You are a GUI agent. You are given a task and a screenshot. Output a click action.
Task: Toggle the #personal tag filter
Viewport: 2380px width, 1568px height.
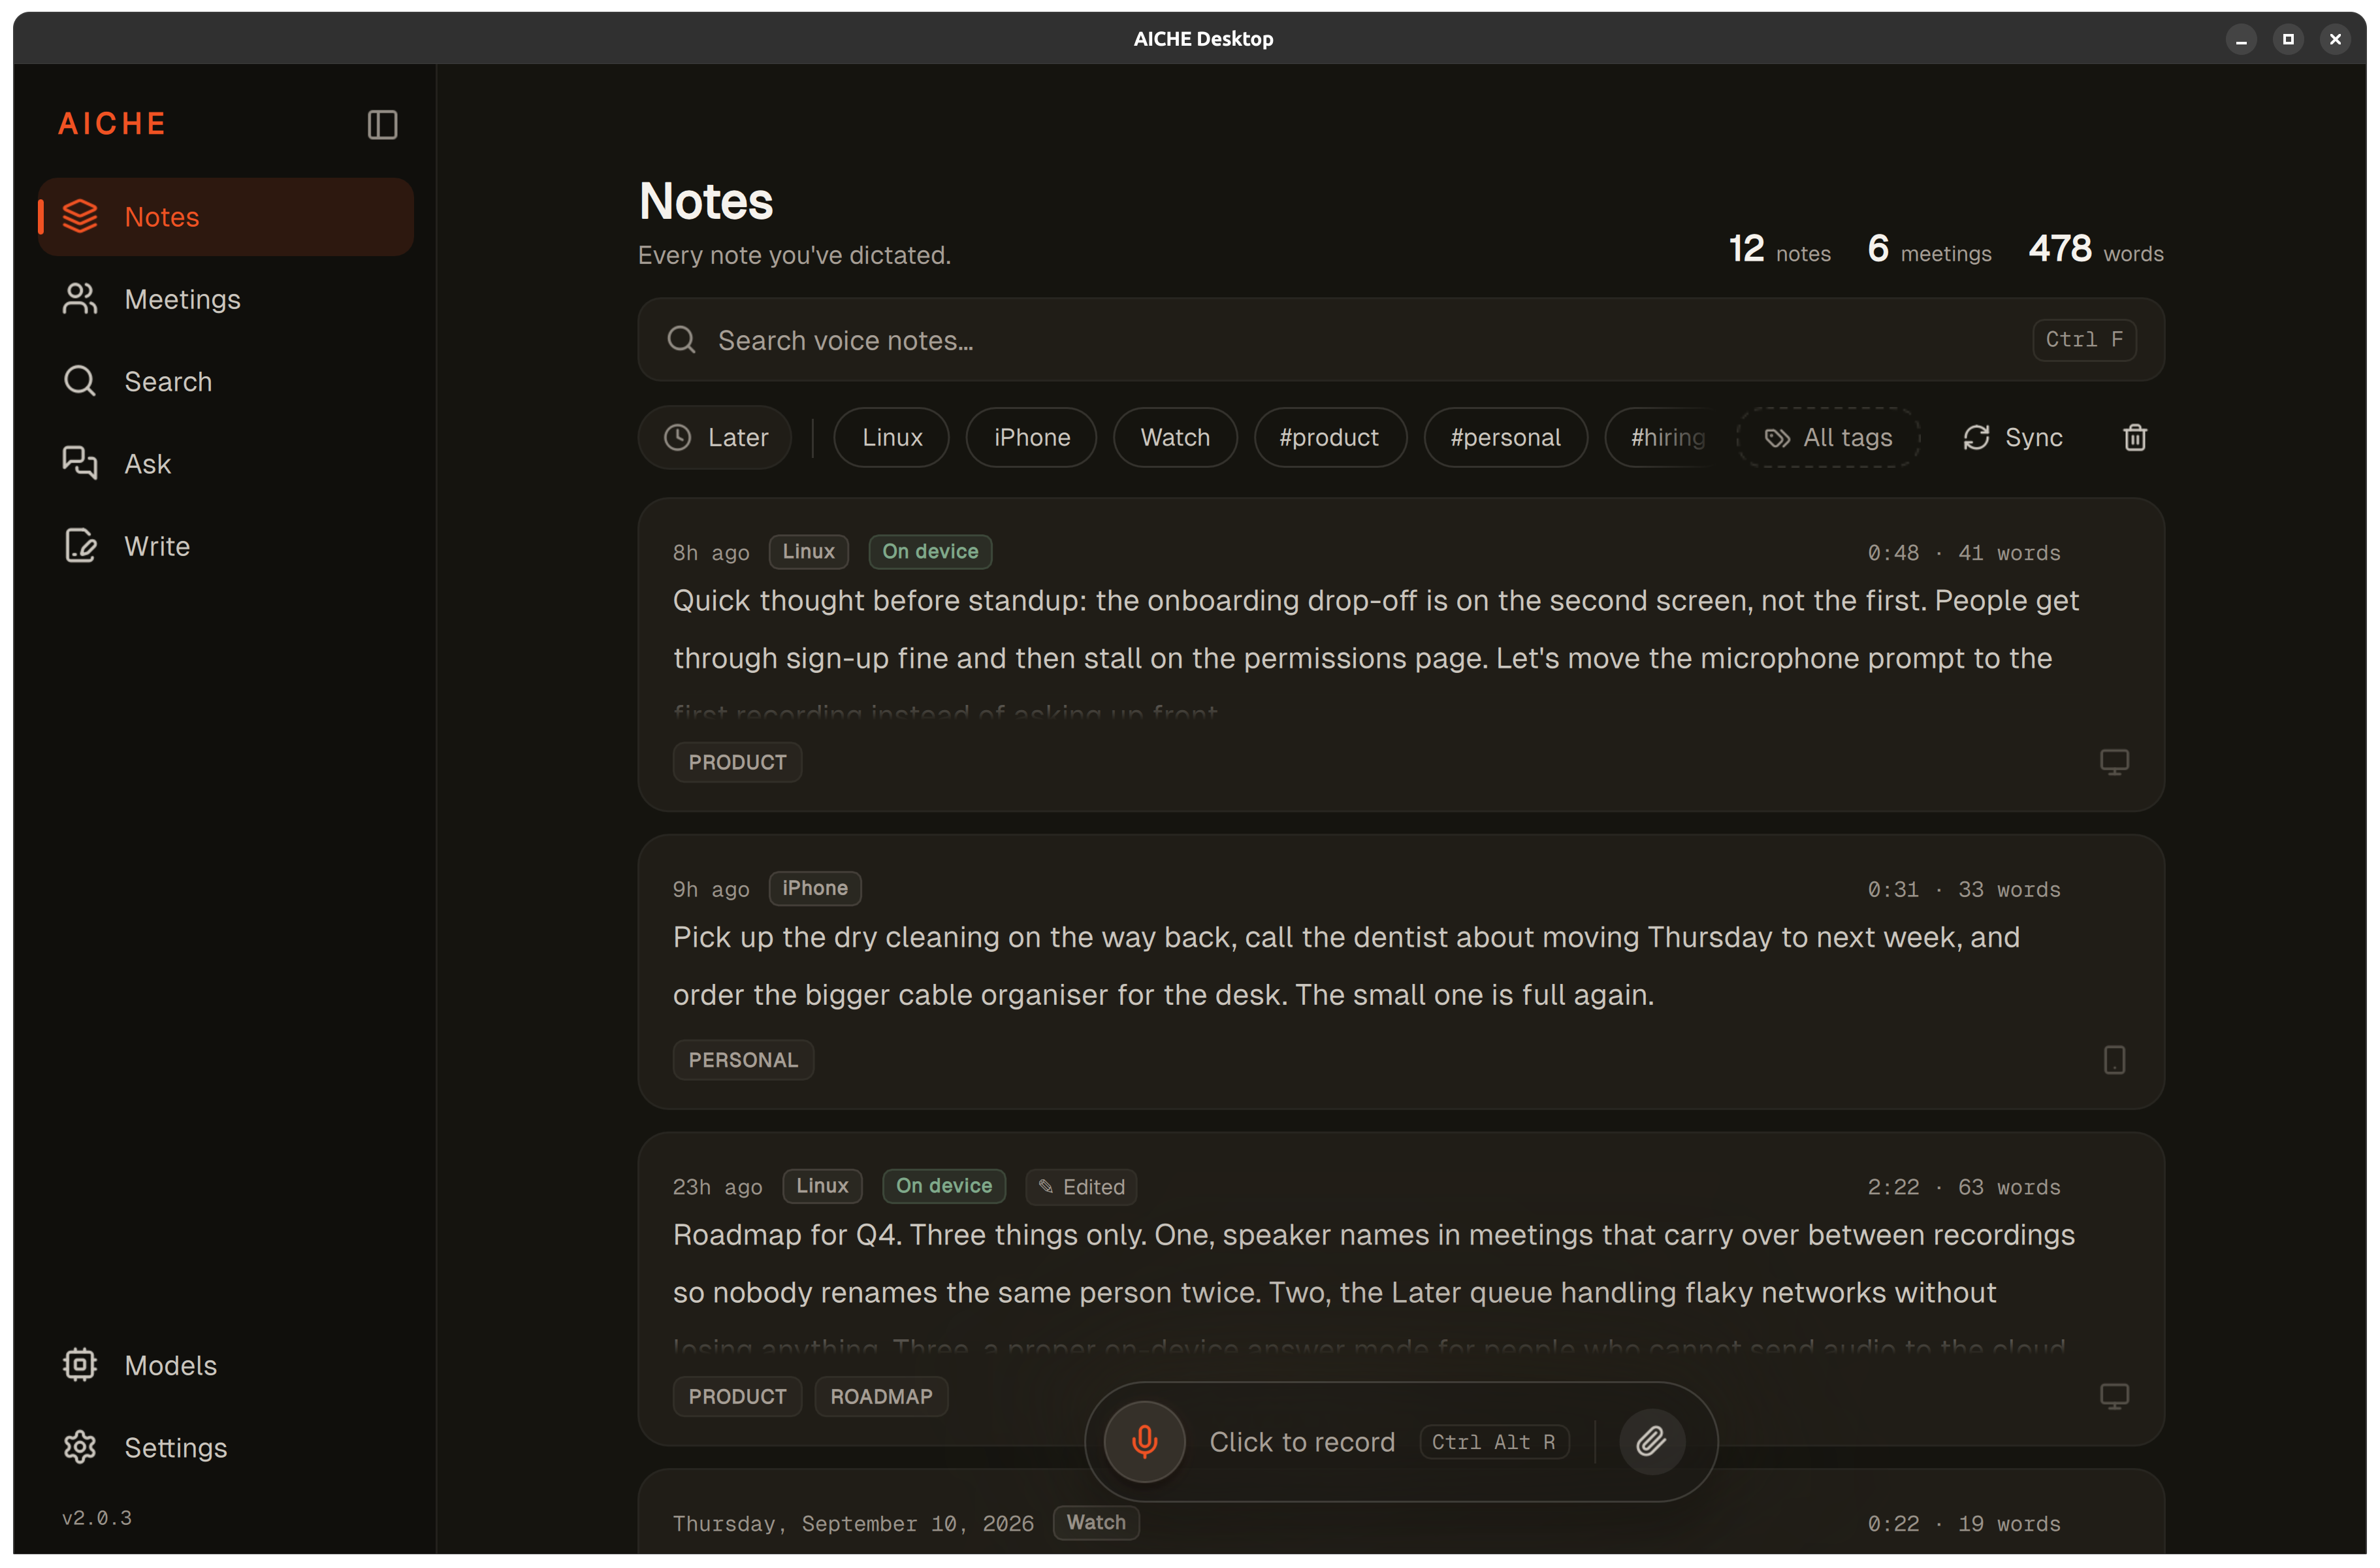coord(1505,437)
